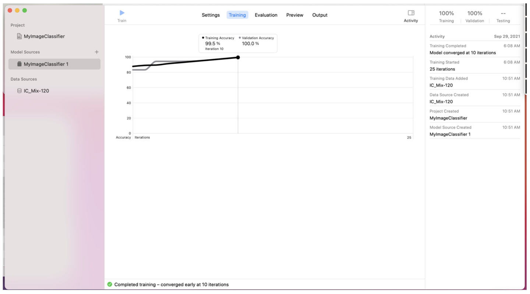Screen dimensions: 530x294
Task: Click the iteration 10 point on graph
Action: (x=238, y=57)
